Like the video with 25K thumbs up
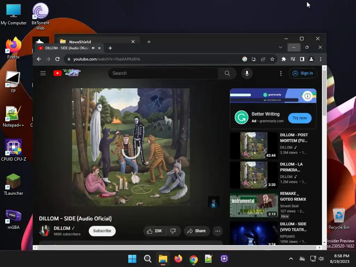Viewport: 356px width, 267px height. pyautogui.click(x=155, y=231)
